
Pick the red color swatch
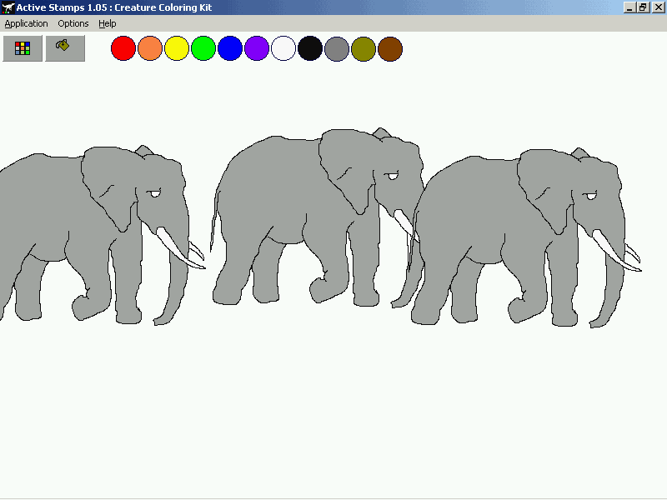tap(123, 48)
